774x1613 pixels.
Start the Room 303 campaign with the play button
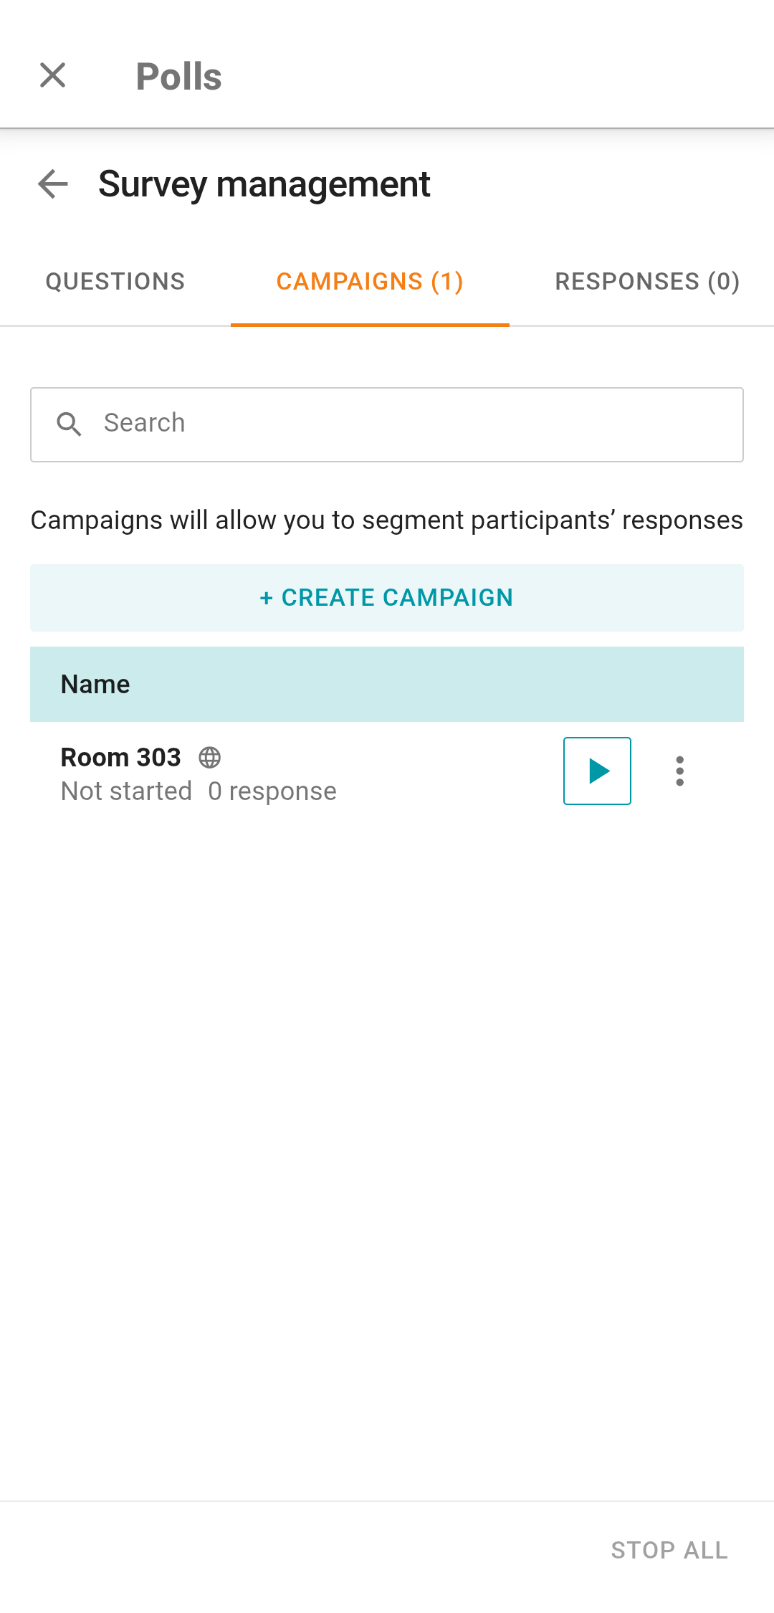coord(597,771)
